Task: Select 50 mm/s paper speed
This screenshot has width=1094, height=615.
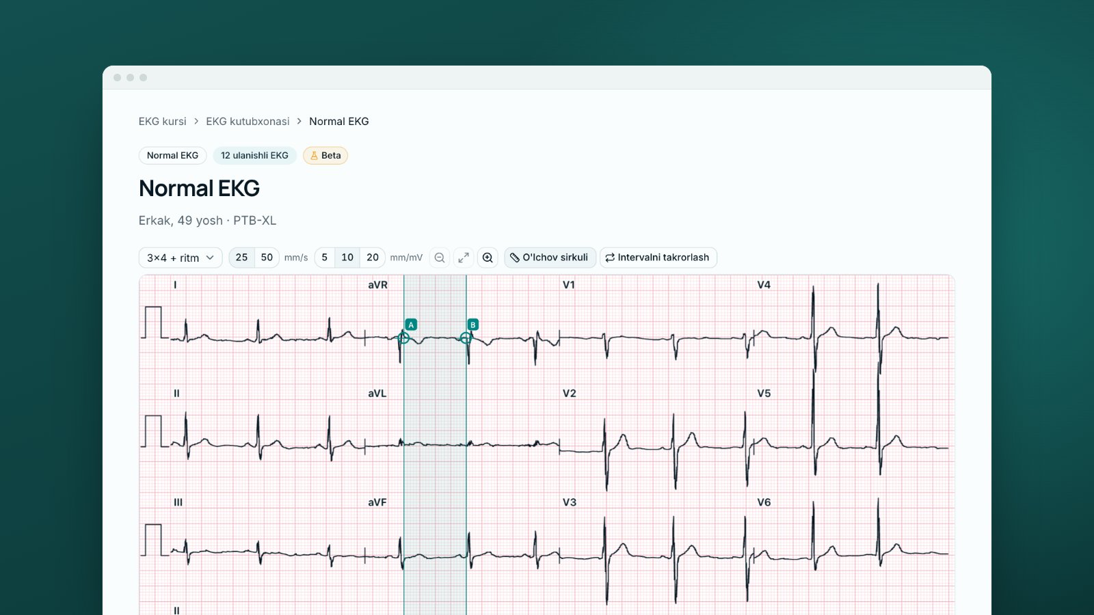Action: pos(267,258)
